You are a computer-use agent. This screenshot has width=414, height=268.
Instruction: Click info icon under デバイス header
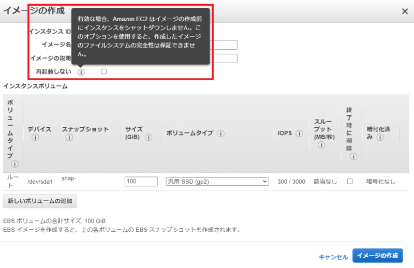point(35,137)
